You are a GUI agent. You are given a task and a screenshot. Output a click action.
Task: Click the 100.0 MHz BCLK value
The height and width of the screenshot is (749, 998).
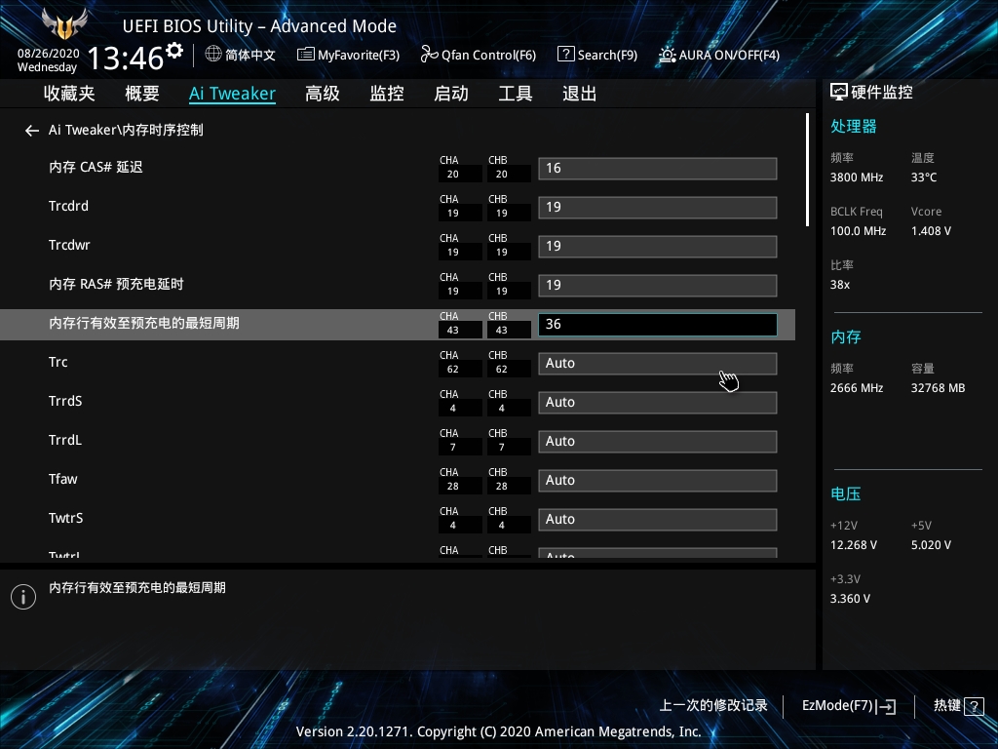858,231
